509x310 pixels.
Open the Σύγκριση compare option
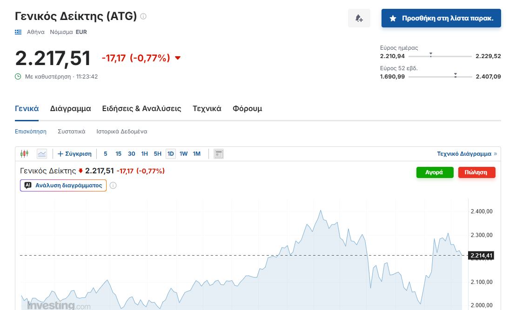[x=74, y=154]
